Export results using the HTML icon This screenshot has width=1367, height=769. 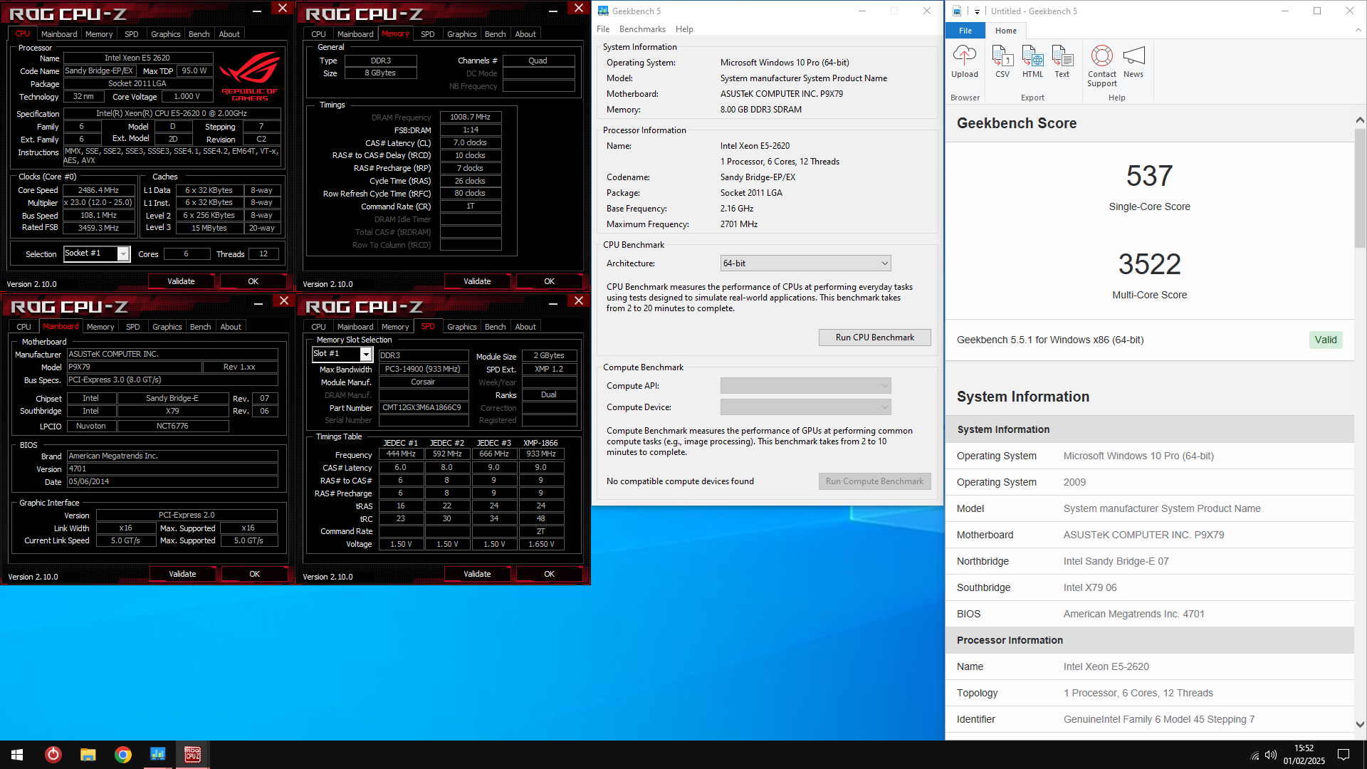(1032, 61)
